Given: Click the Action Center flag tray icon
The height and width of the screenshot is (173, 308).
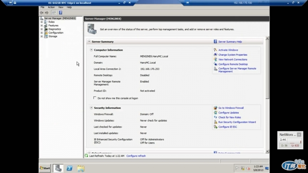Looking at the screenshot, I should click(x=237, y=168).
